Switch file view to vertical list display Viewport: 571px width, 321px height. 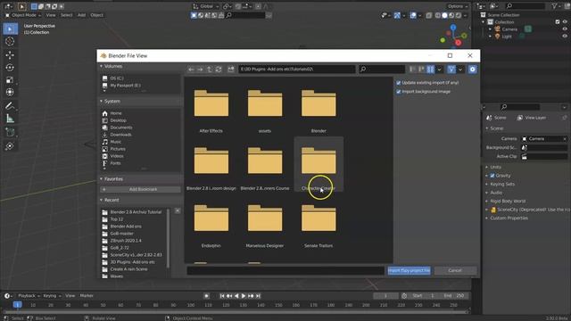412,70
